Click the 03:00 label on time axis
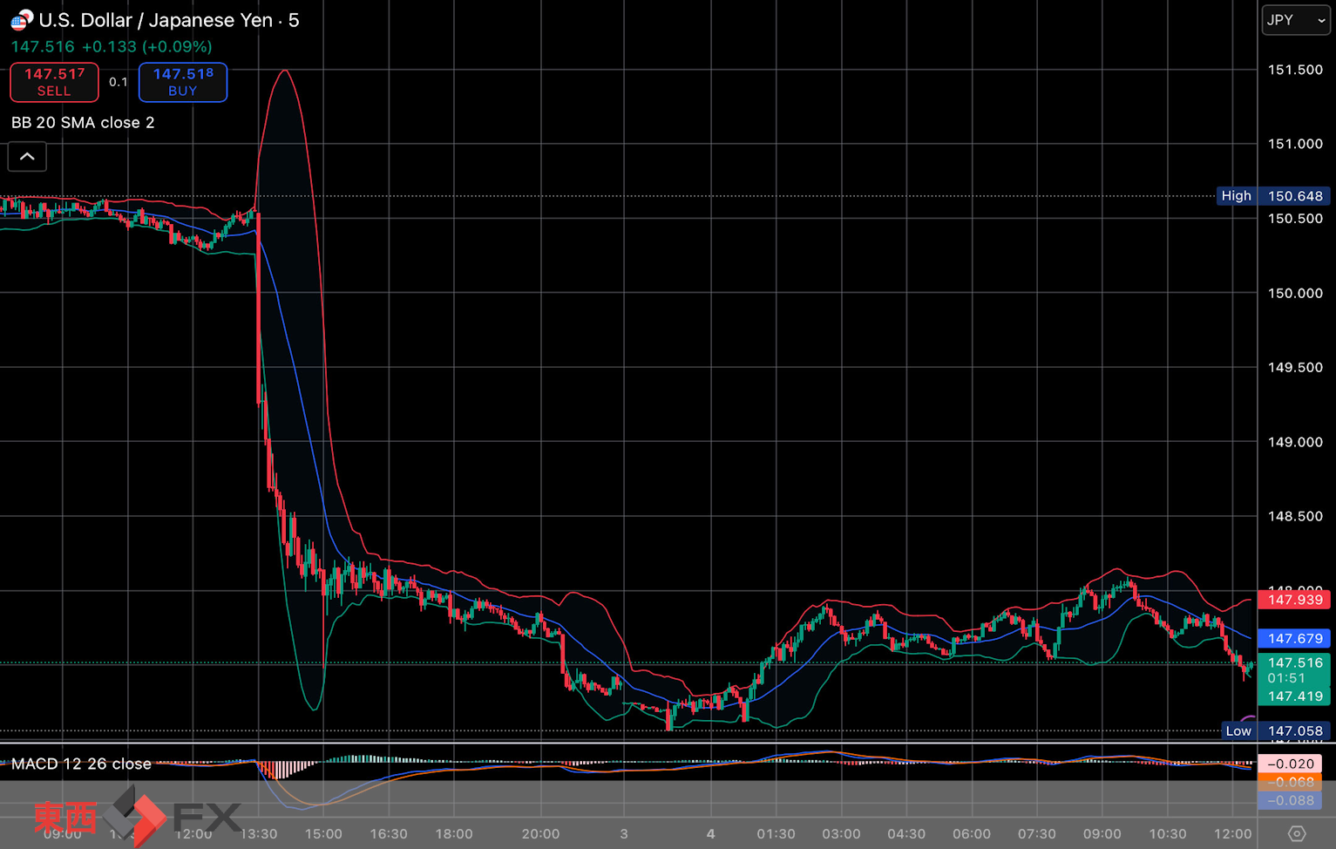The width and height of the screenshot is (1336, 849). click(841, 834)
